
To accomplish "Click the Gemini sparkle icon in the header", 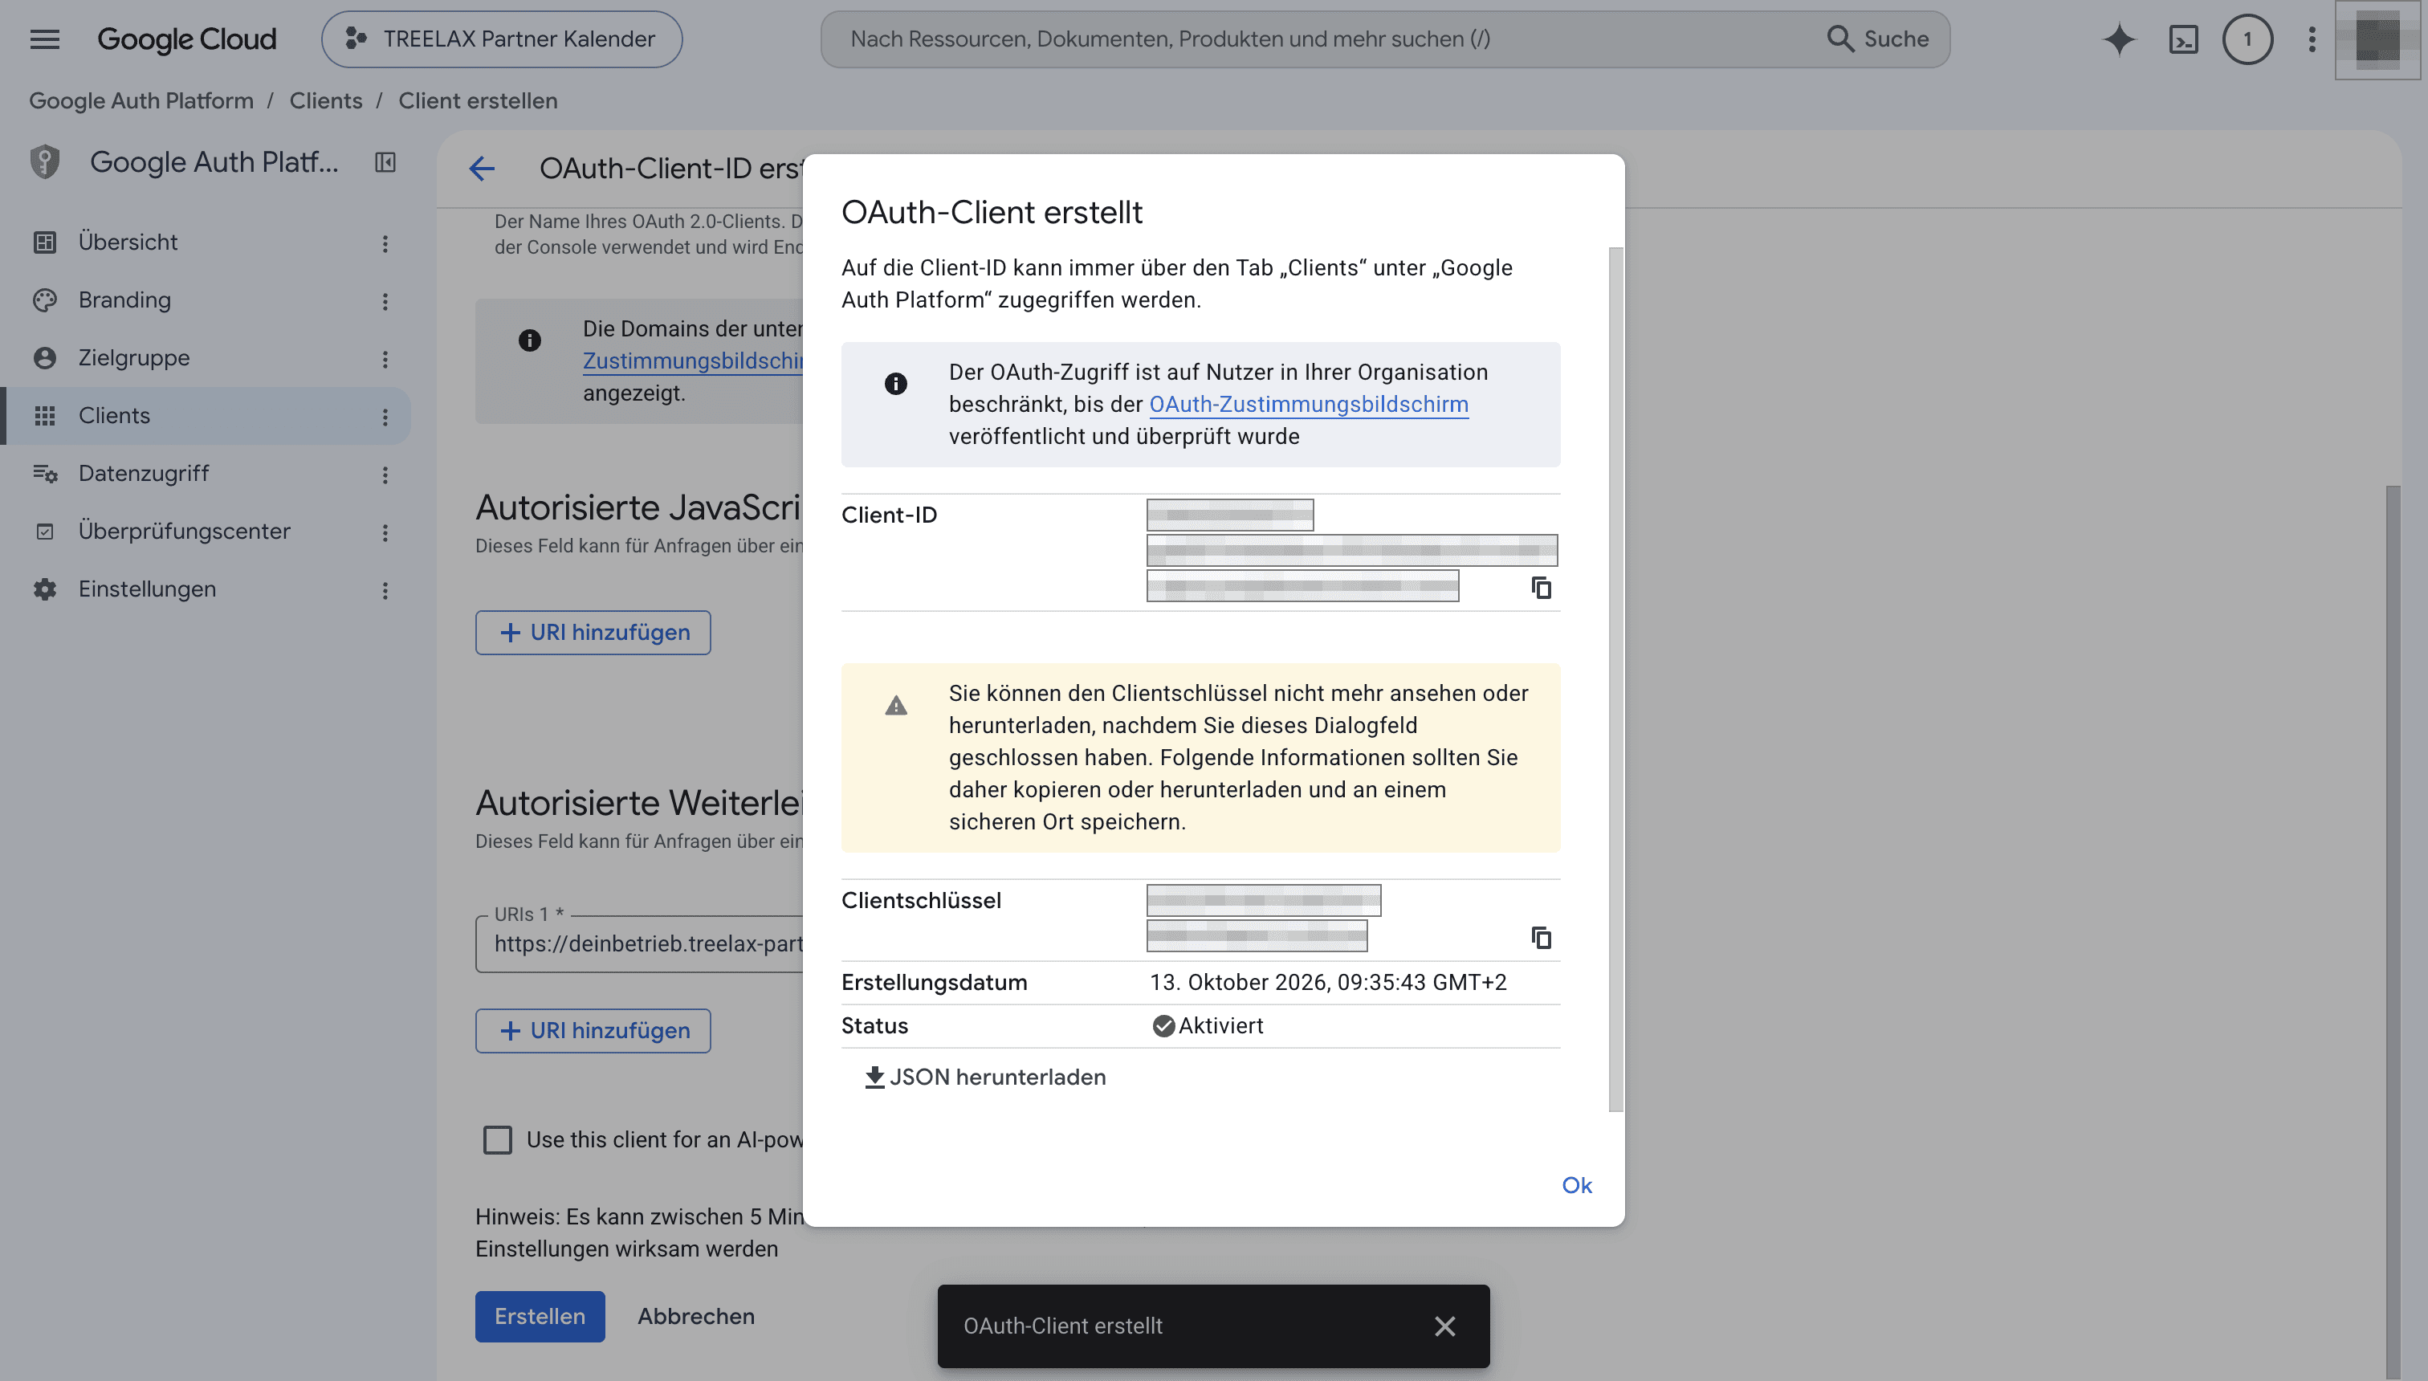I will click(x=2119, y=39).
